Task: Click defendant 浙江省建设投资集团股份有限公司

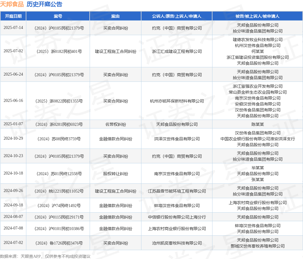Action: click(x=258, y=57)
